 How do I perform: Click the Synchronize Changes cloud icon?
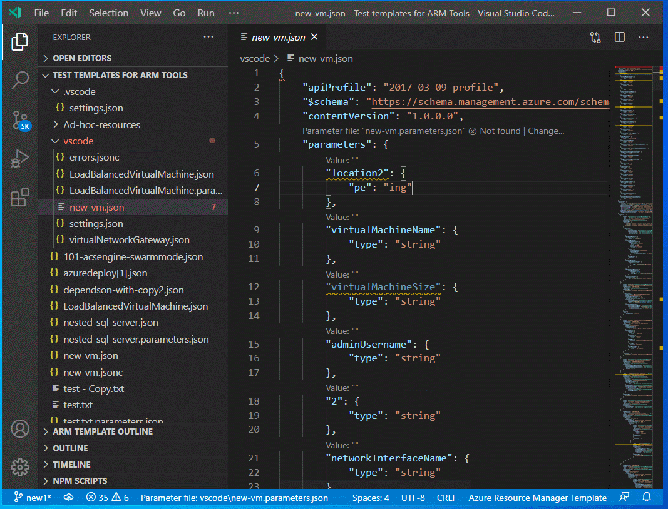[69, 498]
